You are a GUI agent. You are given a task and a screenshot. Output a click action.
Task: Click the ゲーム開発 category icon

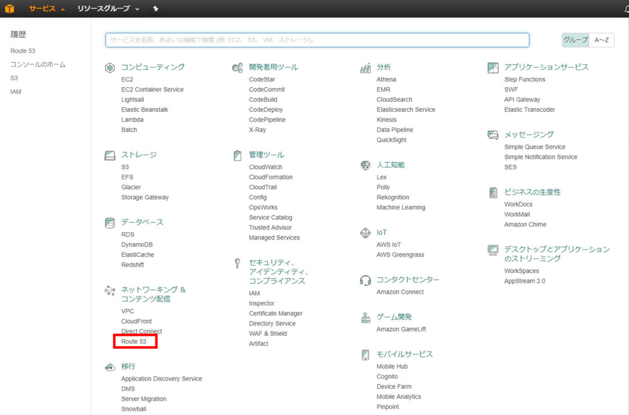[365, 317]
